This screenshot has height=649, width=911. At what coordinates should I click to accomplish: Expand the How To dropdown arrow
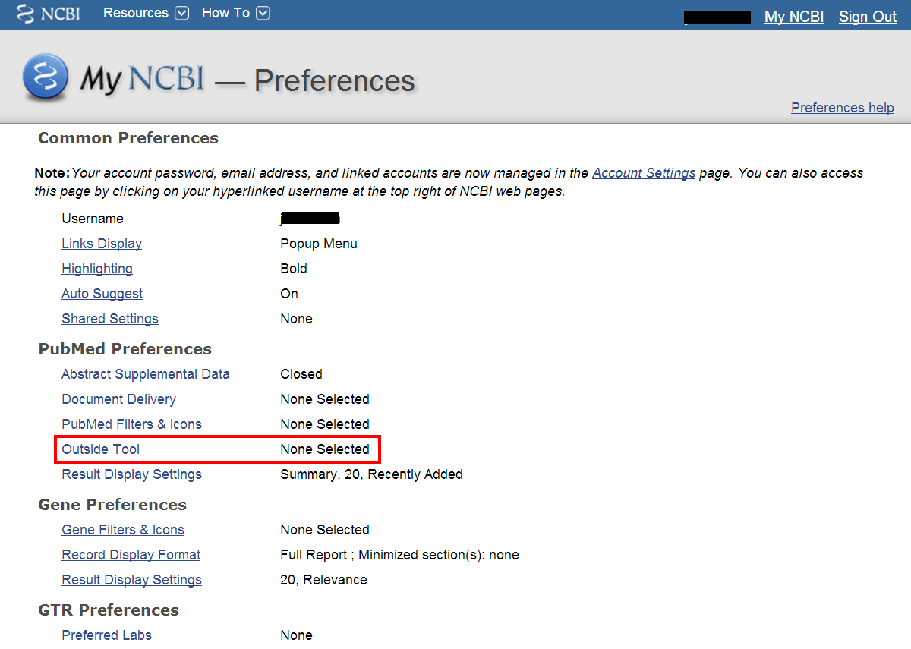tap(263, 13)
